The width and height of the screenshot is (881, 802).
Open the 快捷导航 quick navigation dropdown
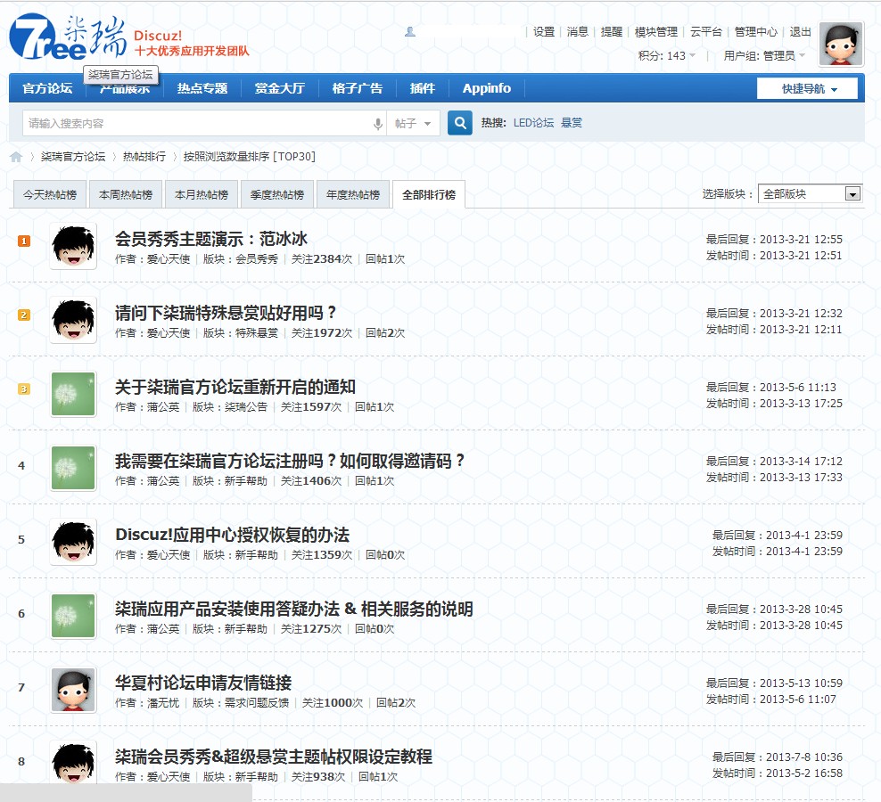pos(807,89)
